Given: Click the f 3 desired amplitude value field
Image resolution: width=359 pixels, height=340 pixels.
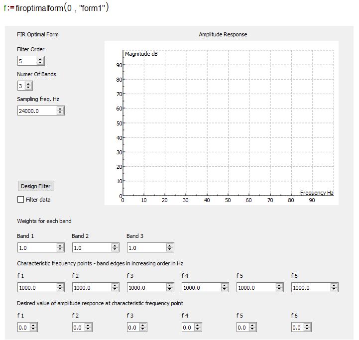Looking at the screenshot, I should click(x=132, y=327).
